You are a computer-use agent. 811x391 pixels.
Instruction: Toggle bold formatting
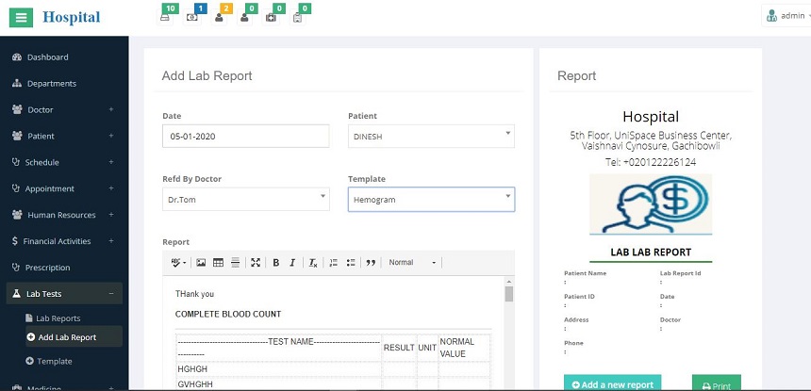[275, 262]
